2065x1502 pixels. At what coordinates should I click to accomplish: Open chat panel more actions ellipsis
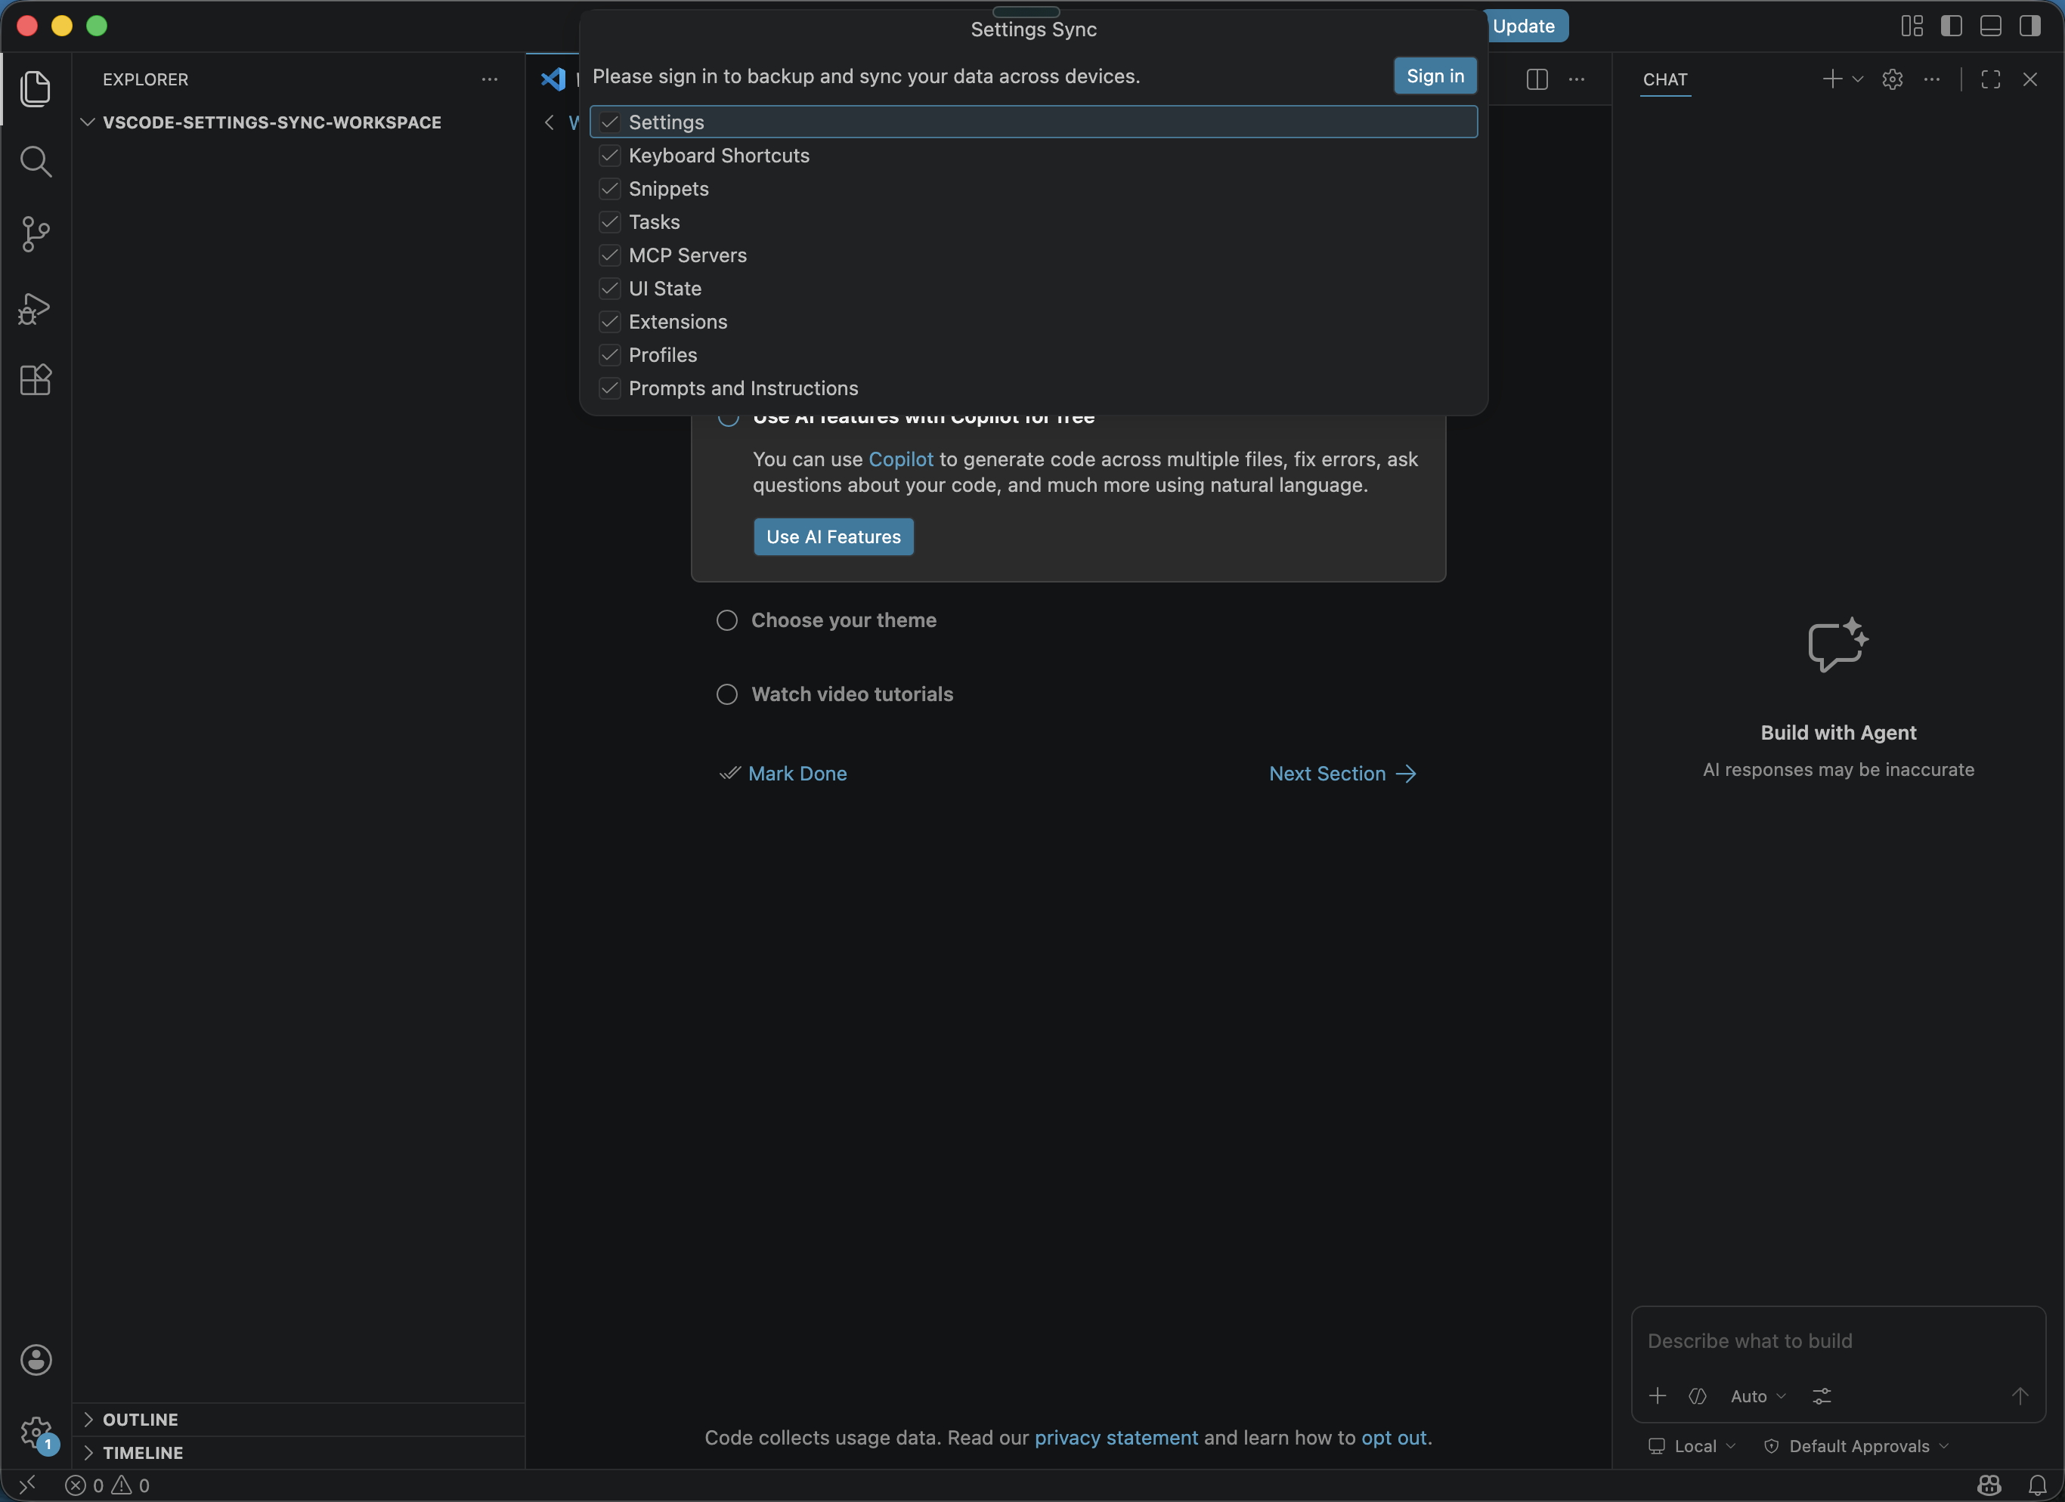pos(1932,79)
